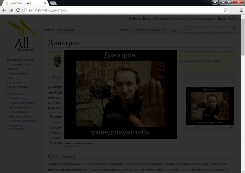The image size is (245, 173).
Task: Open the Вклад contributions link
Action: click(222, 19)
